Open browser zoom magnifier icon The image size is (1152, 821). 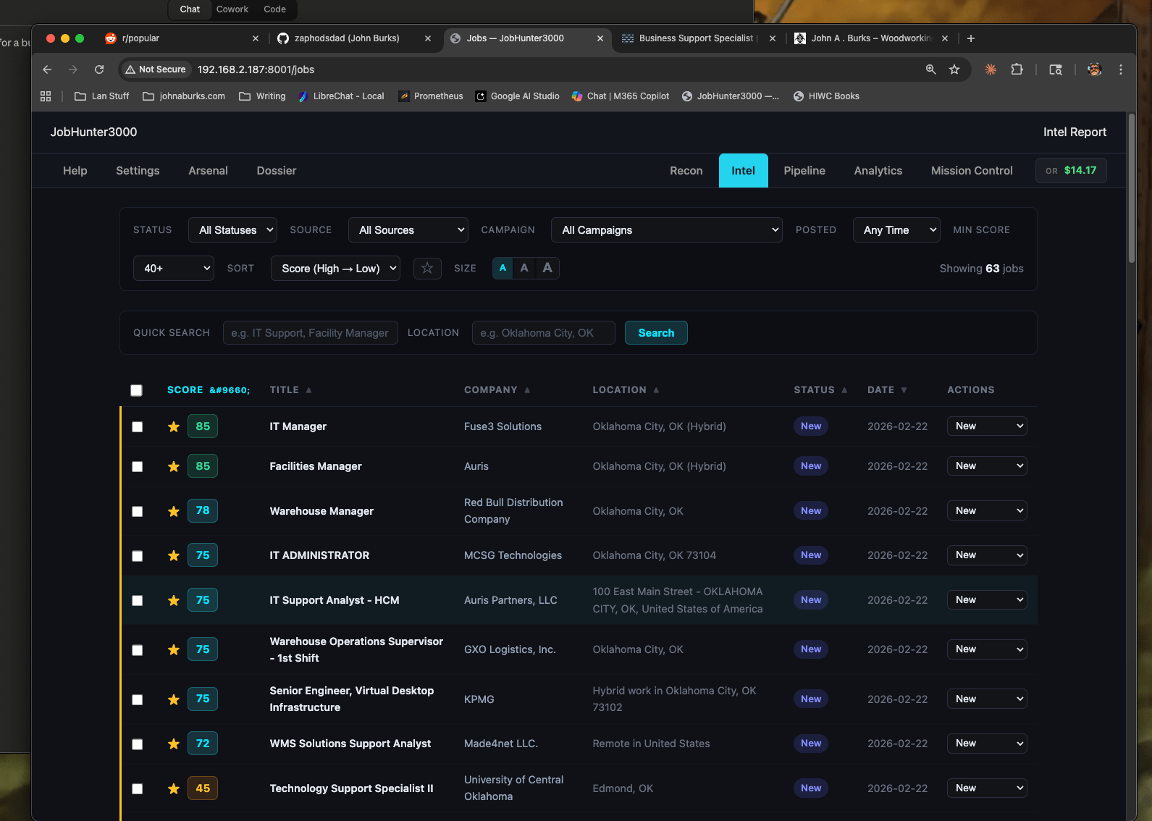click(x=931, y=70)
